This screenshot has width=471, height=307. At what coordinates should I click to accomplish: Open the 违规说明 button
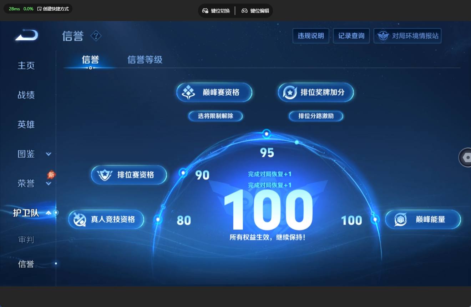click(x=311, y=36)
